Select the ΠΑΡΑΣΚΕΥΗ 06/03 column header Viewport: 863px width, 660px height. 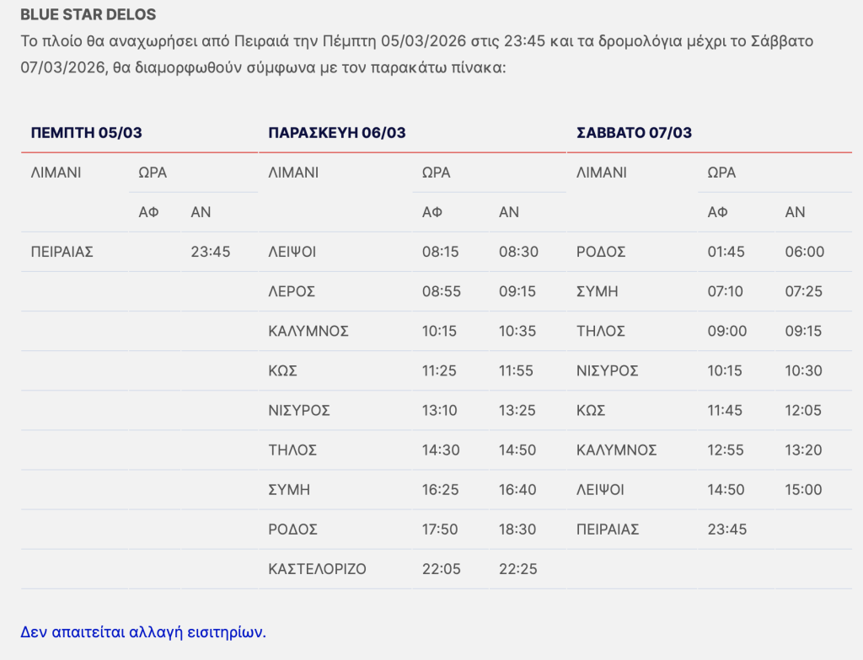(x=336, y=132)
